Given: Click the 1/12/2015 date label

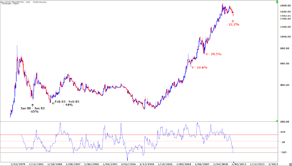Looking at the screenshot, I should click(257, 164).
